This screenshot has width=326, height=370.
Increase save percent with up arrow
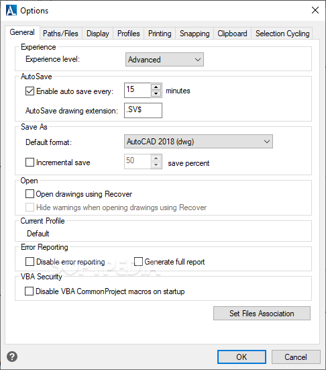tap(156, 158)
